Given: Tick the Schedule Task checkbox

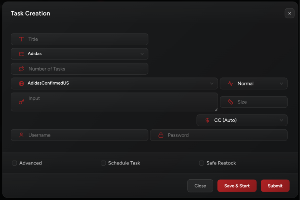Looking at the screenshot, I should pos(103,163).
